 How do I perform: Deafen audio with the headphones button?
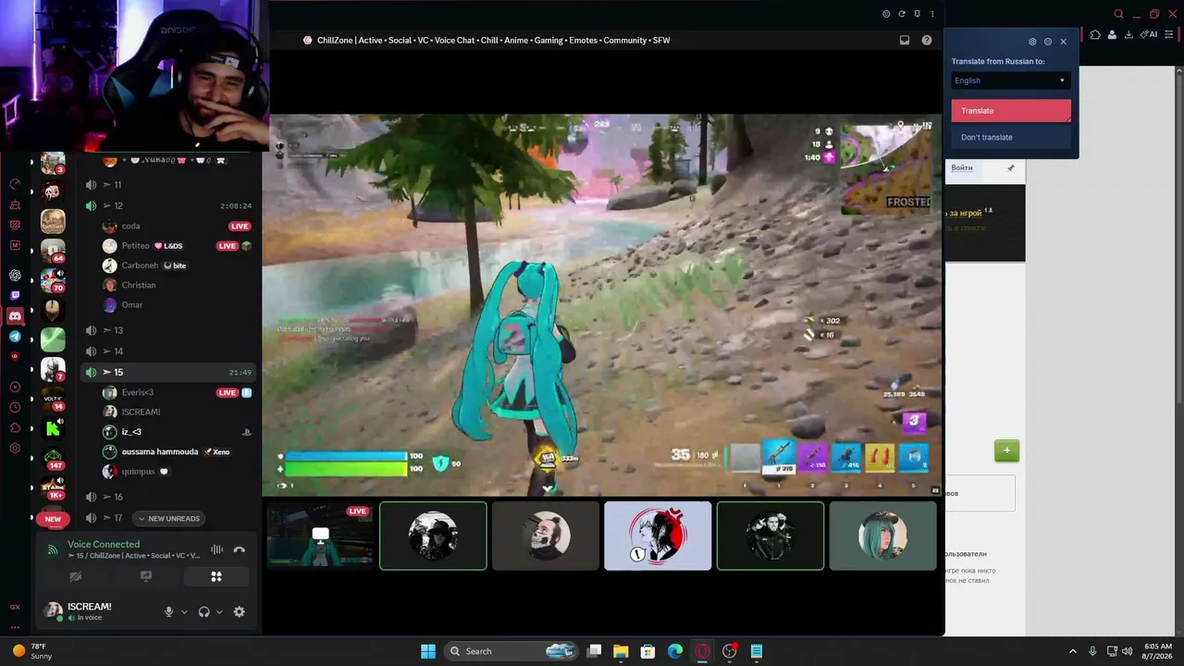point(203,611)
